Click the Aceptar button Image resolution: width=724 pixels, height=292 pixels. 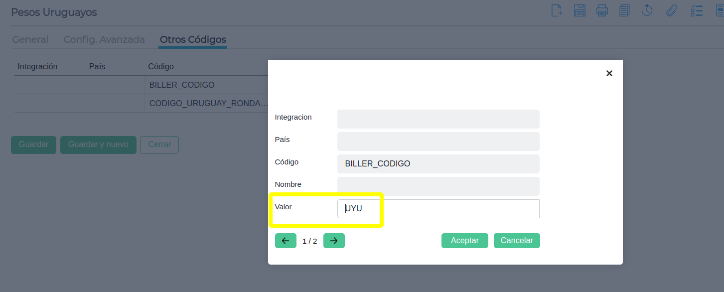coord(465,241)
